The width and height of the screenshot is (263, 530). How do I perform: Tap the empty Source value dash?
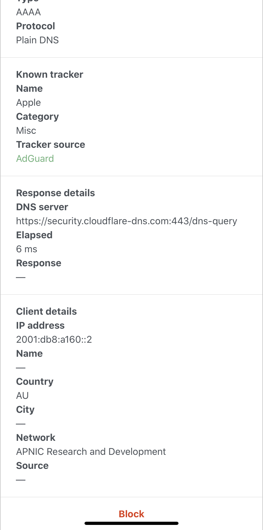click(x=21, y=479)
